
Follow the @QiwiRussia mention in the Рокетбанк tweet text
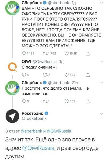tap(38, 148)
